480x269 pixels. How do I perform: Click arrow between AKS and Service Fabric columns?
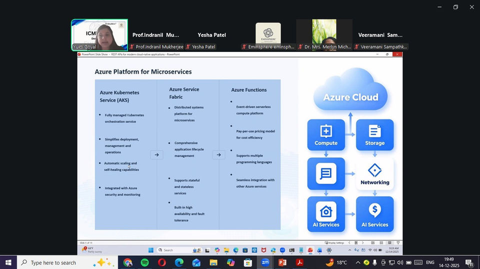156,155
